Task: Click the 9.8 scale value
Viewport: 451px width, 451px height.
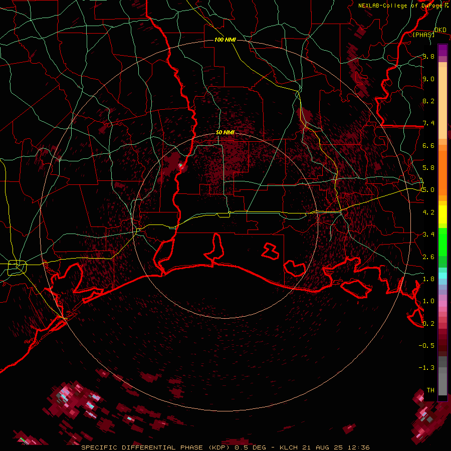Action: 428,56
